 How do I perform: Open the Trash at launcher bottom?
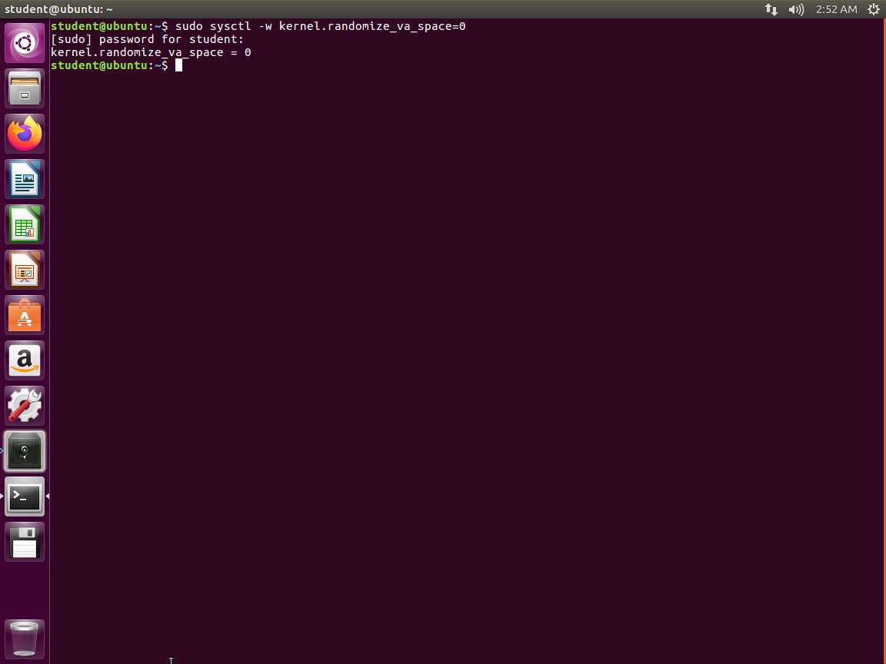[x=25, y=639]
